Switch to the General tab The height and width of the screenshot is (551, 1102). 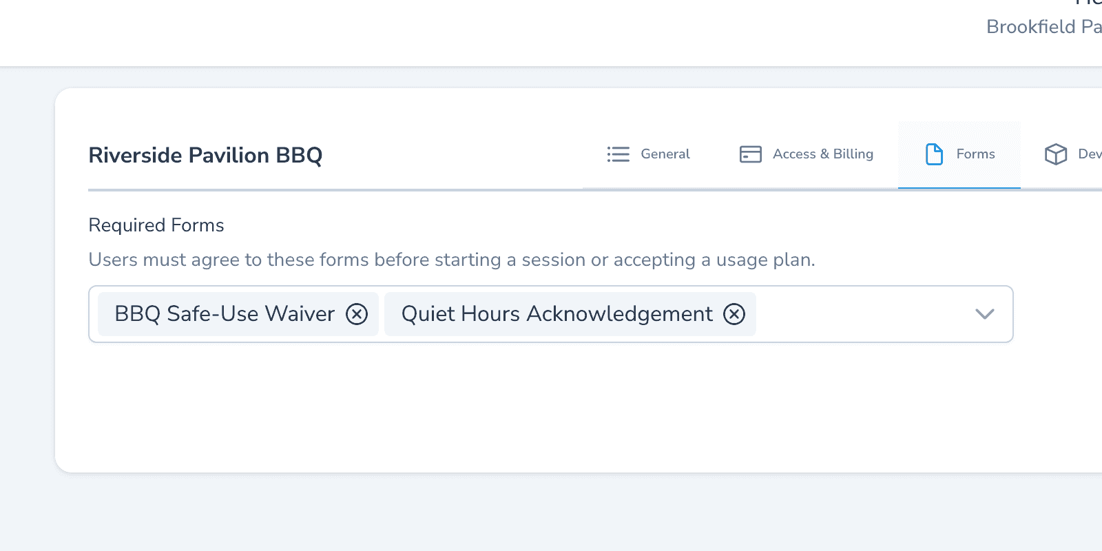point(648,154)
